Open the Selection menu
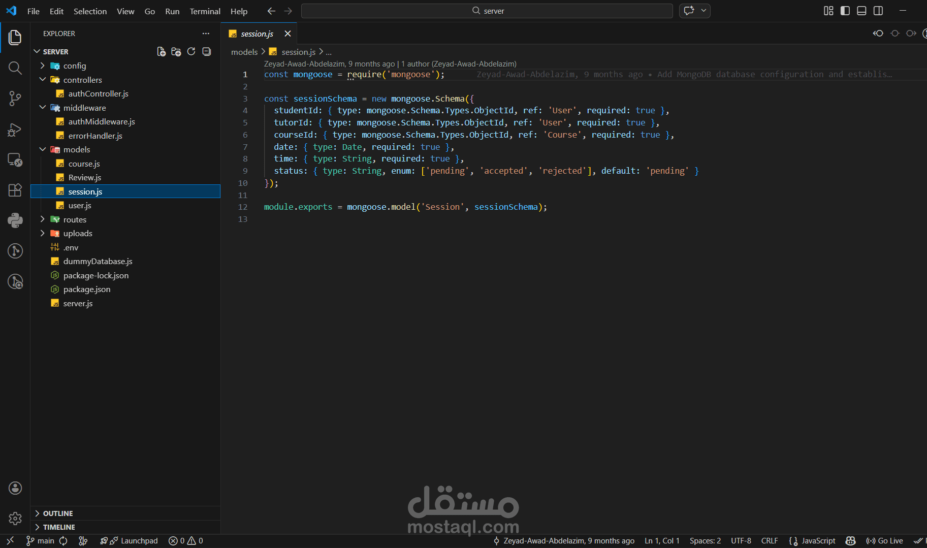Image resolution: width=927 pixels, height=548 pixels. point(90,11)
